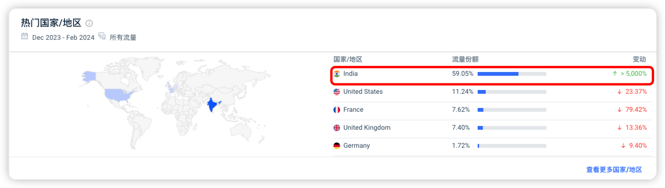Click the Germany flag icon
The image size is (665, 188).
click(x=337, y=146)
